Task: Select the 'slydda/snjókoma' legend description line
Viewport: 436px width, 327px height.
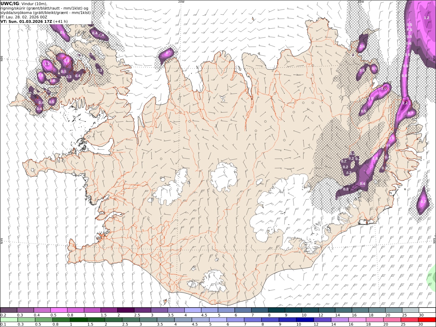Action: coord(45,13)
